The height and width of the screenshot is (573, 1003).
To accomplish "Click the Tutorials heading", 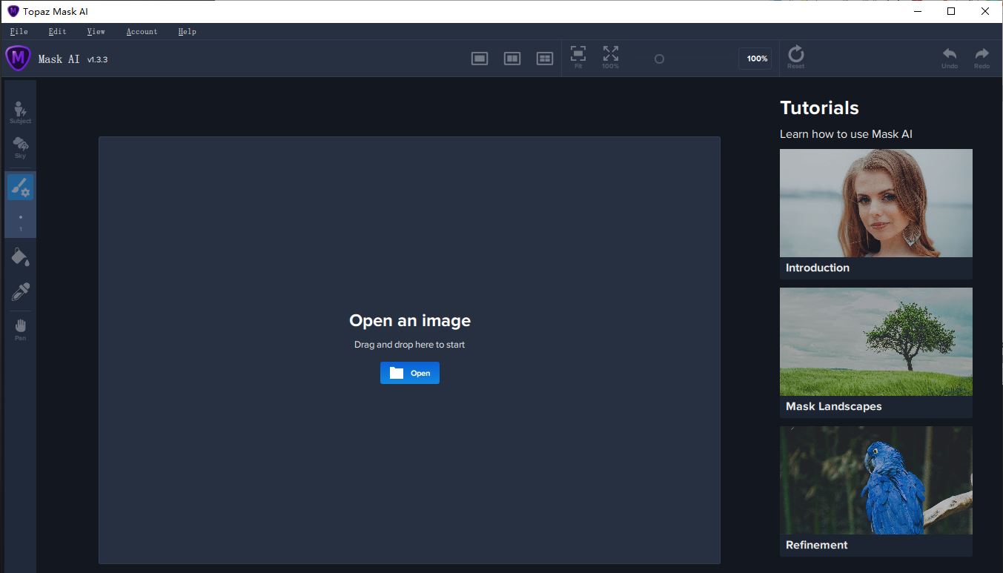I will 819,107.
